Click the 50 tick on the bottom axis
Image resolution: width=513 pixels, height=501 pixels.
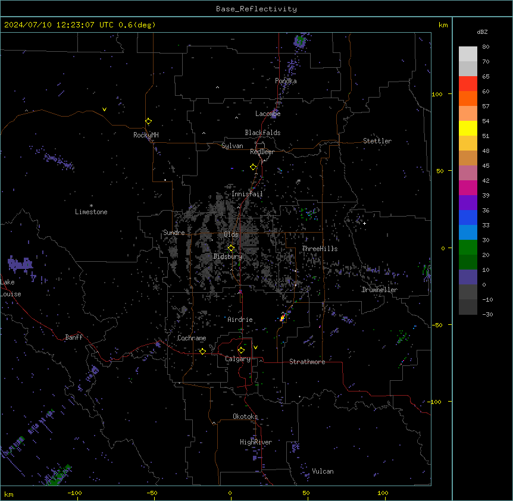tap(306, 493)
